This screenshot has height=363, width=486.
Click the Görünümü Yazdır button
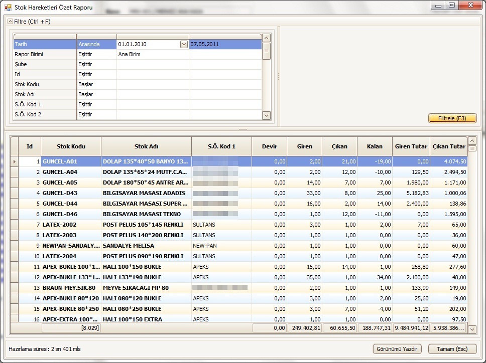pos(397,349)
